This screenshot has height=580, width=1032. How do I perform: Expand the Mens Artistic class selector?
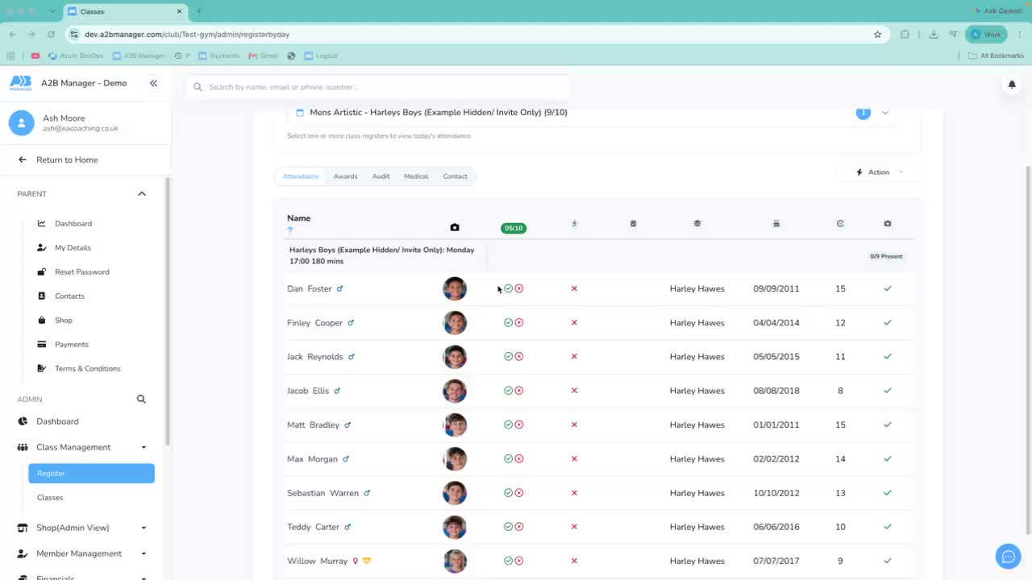[885, 113]
